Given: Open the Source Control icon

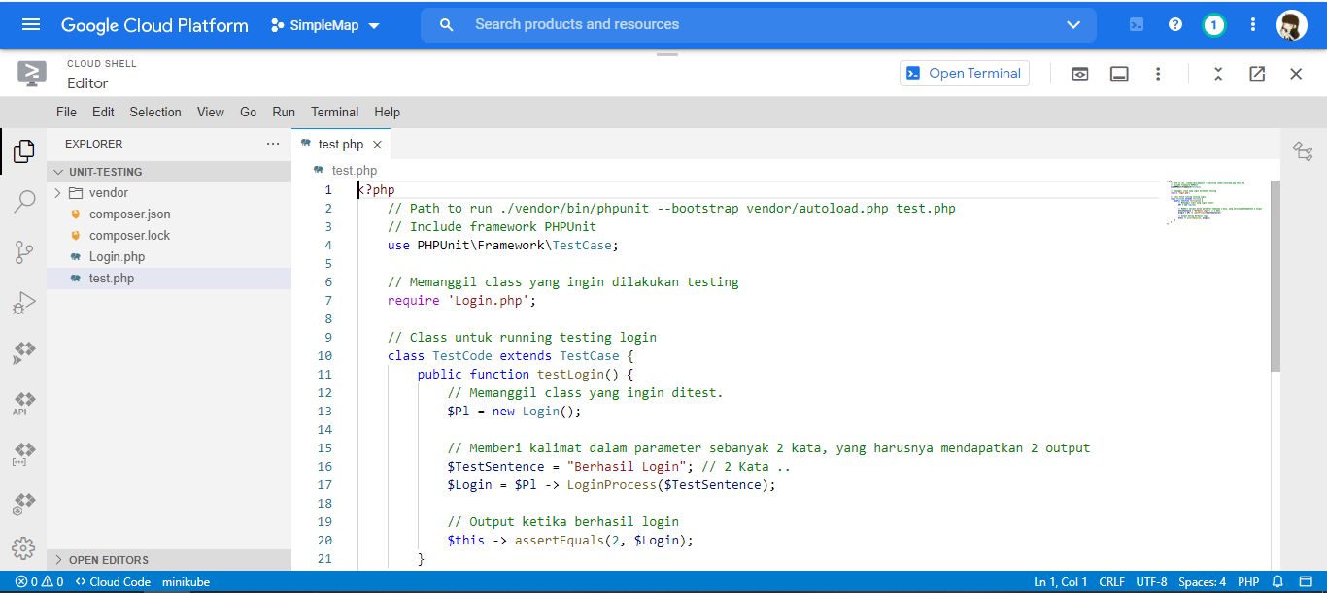Looking at the screenshot, I should coord(23,251).
